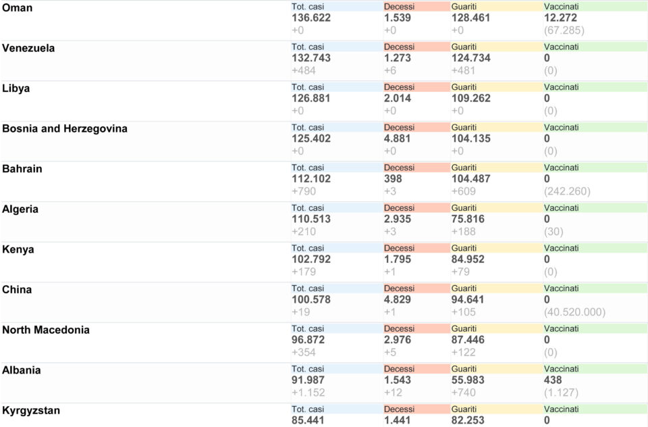This screenshot has height=427, width=648.
Task: Select Bahrain's deaths value 398
Action: click(393, 179)
